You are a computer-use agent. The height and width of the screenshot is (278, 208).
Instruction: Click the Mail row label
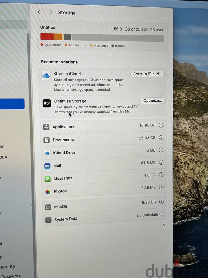[57, 166]
